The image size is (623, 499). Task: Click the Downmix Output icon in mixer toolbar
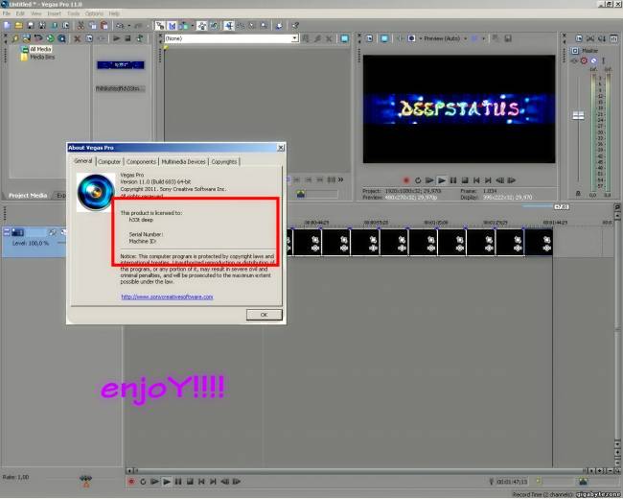point(590,38)
